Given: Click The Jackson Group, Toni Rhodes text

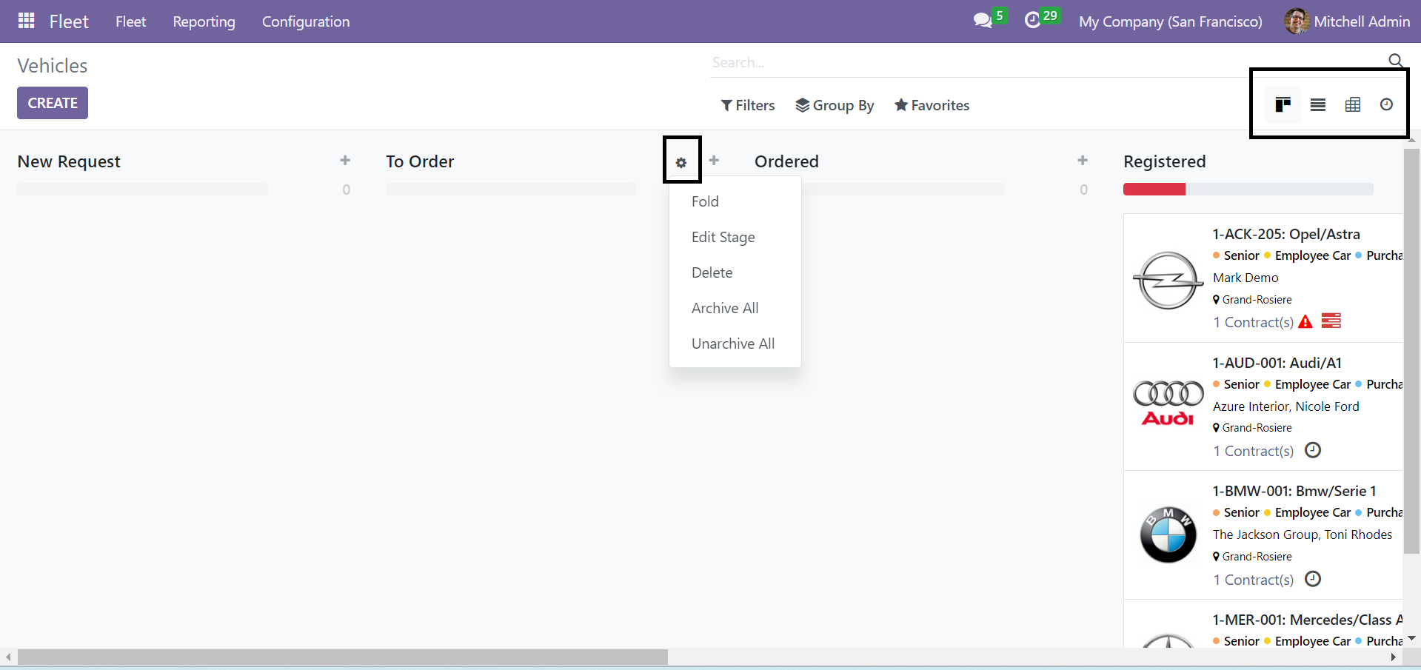Looking at the screenshot, I should point(1303,535).
